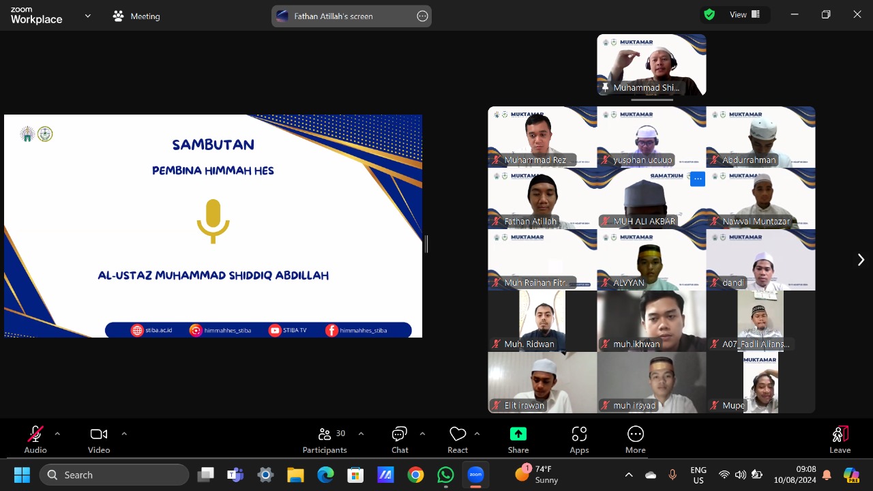Unmute the Audio microphone
Screen dimensions: 873x491
(x=35, y=440)
